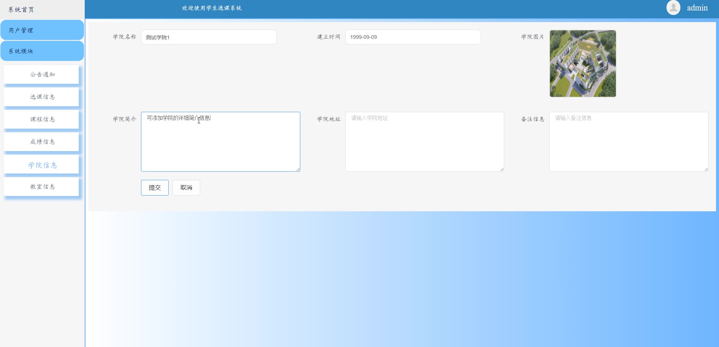Focus the 学院简介 text area
This screenshot has width=719, height=347.
(220, 142)
